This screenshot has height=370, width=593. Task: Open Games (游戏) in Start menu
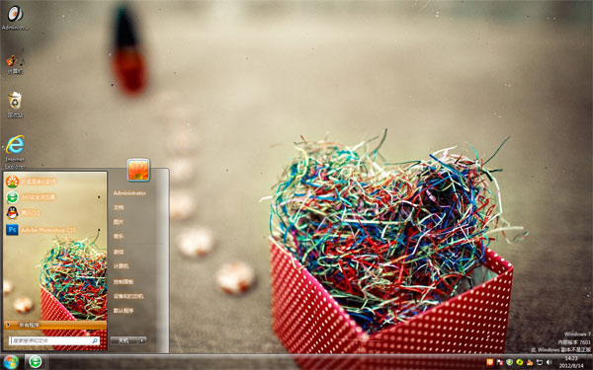[119, 252]
